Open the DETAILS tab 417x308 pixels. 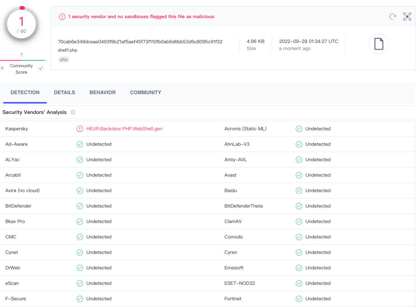64,93
